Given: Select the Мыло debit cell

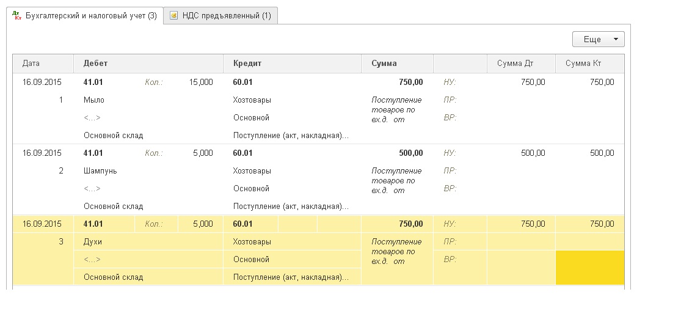Looking at the screenshot, I should point(94,100).
